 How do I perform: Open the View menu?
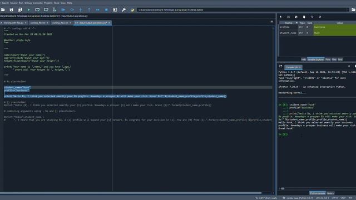[63, 3]
